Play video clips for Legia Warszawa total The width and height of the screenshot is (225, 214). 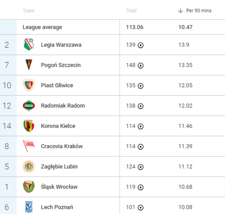click(x=140, y=45)
